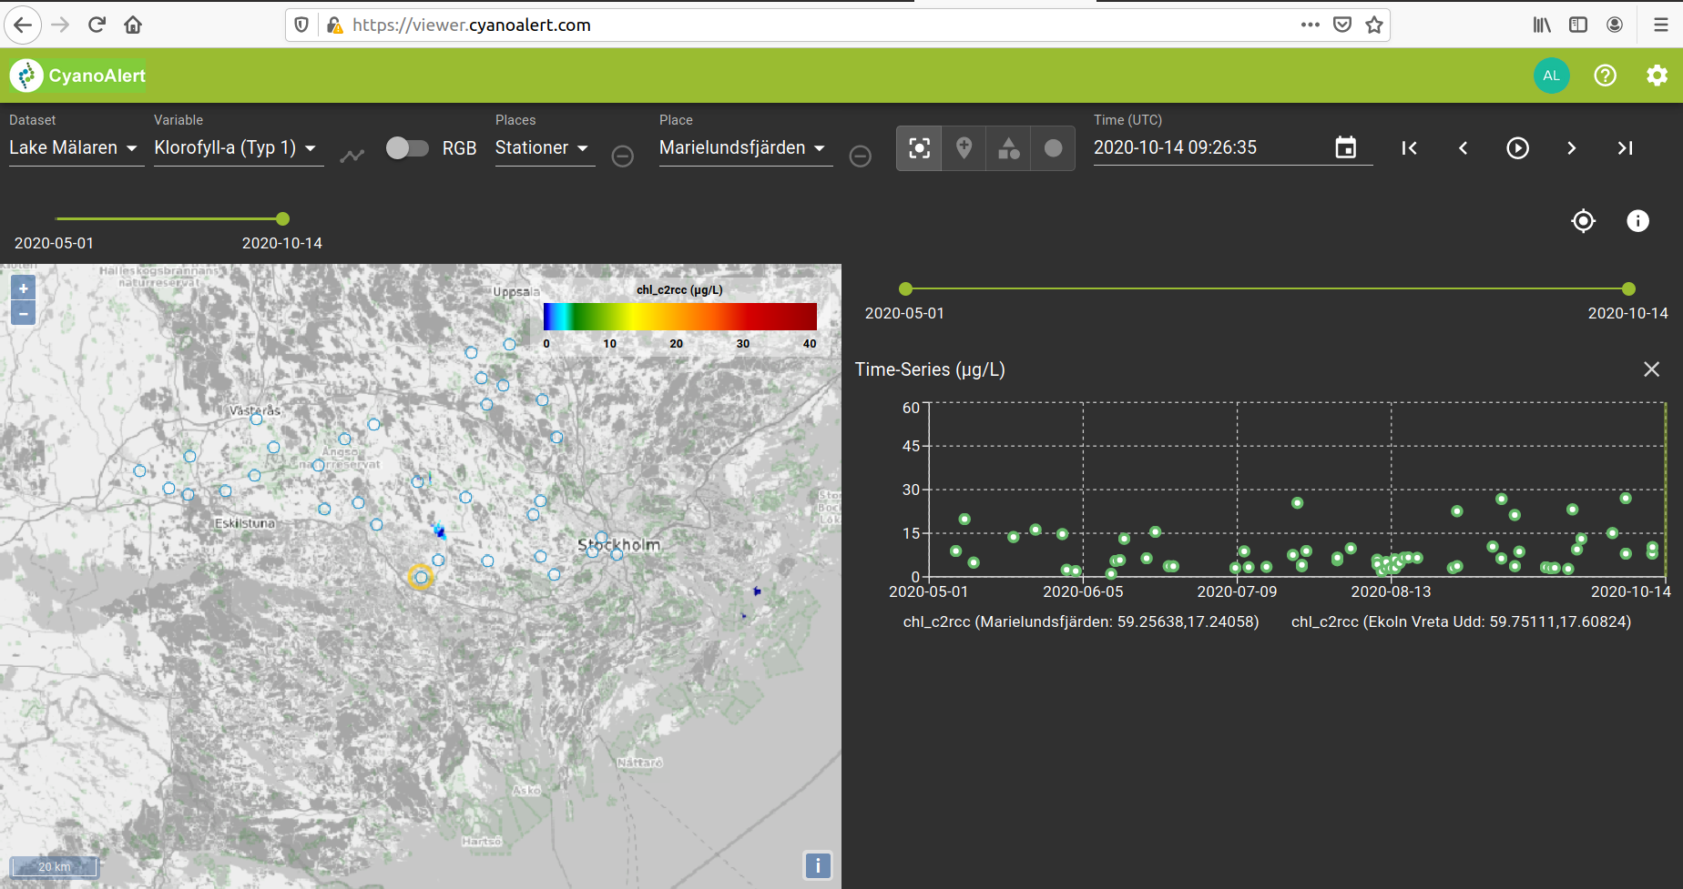Select the draw circle tool
The height and width of the screenshot is (889, 1683).
pos(1053,147)
